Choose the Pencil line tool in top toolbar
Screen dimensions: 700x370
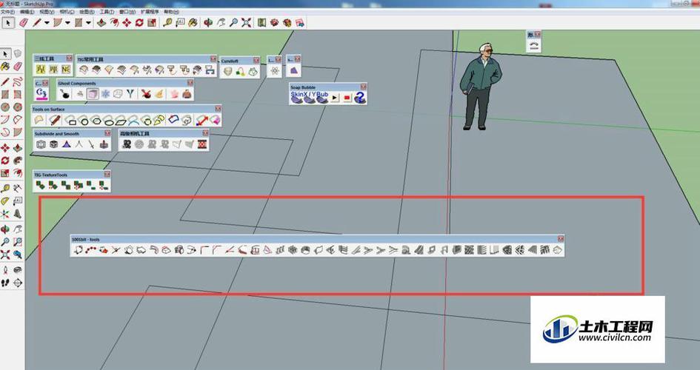(36, 22)
